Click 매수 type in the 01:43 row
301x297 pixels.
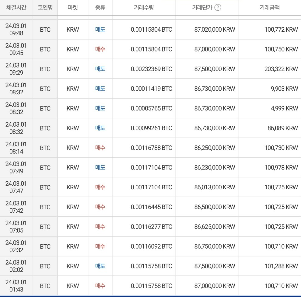click(x=100, y=286)
